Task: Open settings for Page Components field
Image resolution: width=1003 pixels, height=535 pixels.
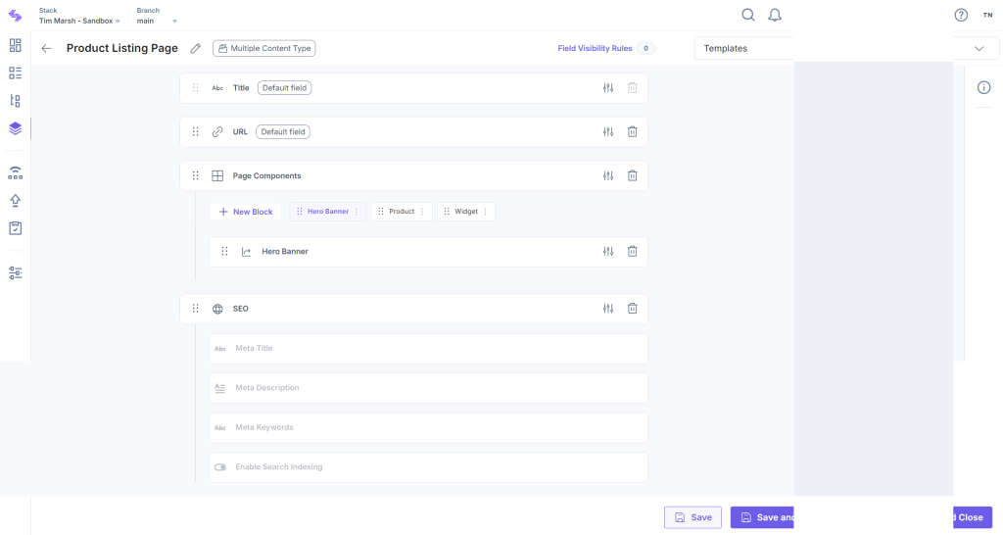Action: (x=608, y=175)
